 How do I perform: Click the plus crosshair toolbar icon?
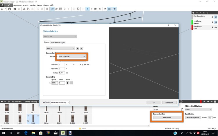(x=69, y=9)
